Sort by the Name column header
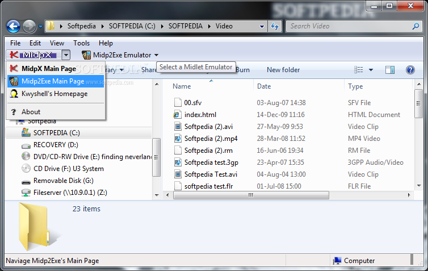This screenshot has height=271, width=428. pos(182,86)
